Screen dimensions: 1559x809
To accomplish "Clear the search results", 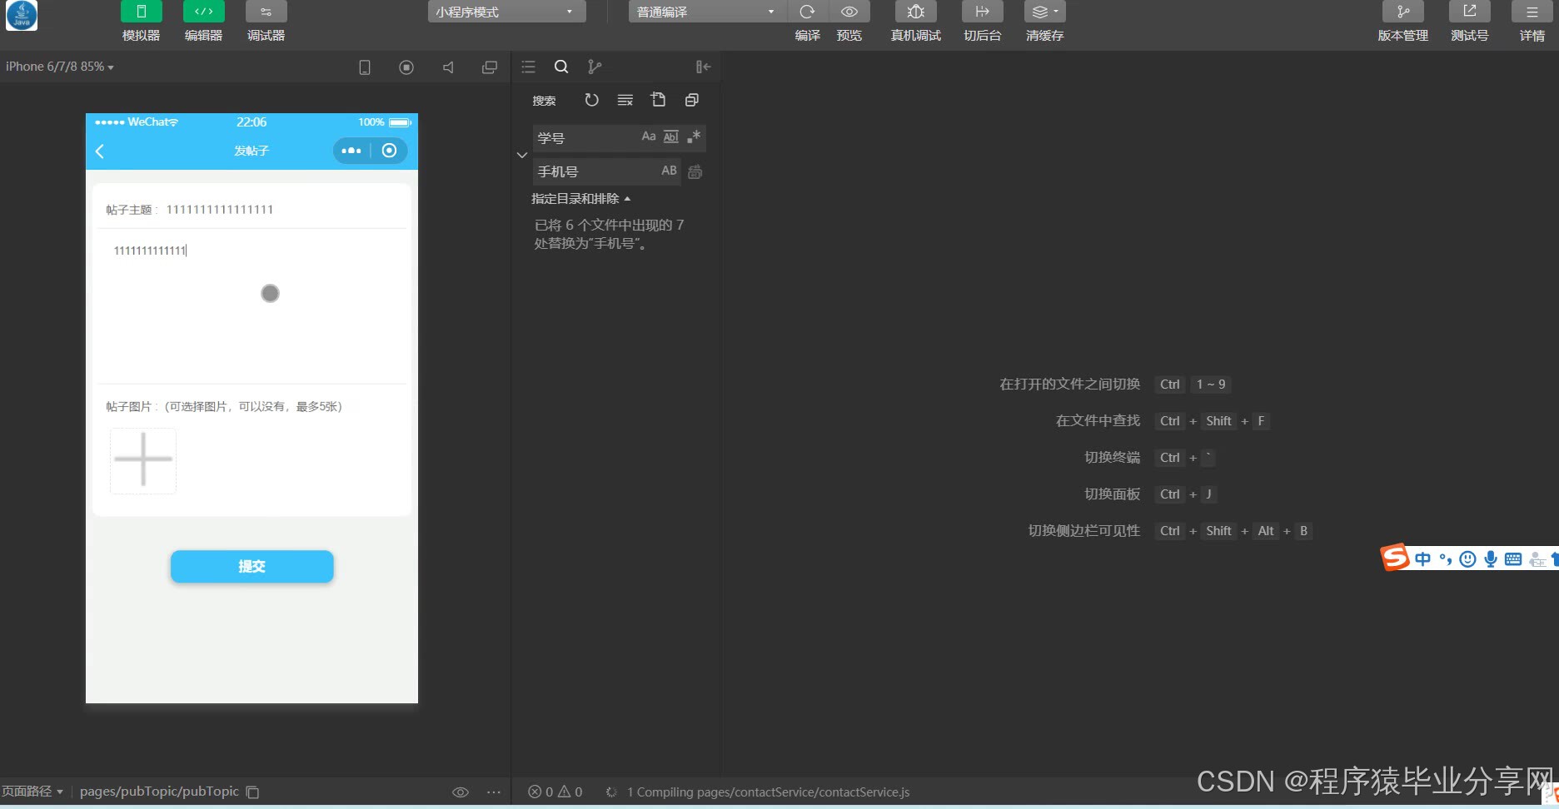I will click(625, 100).
